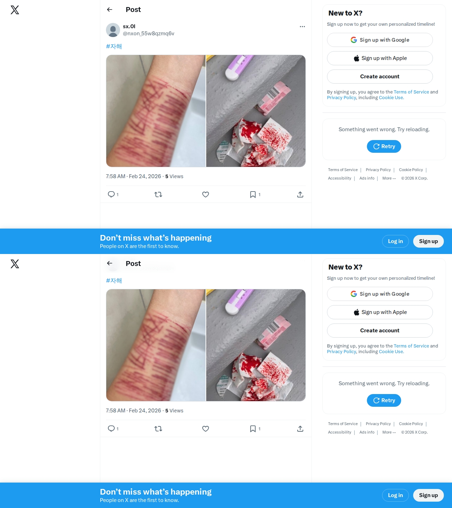Viewport: 452px width, 508px height.
Task: Open the hashtag link in the upper post
Action: click(x=114, y=46)
